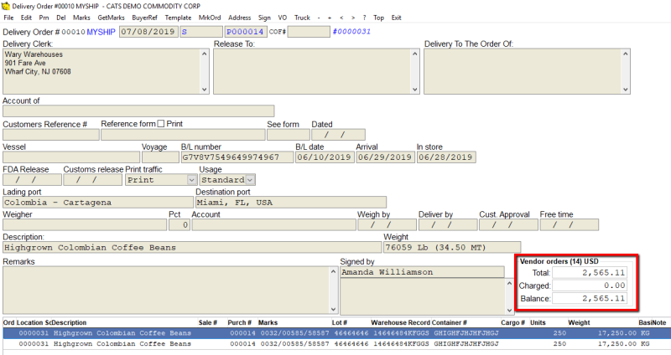
Task: Click the Weigher field
Action: 85,224
